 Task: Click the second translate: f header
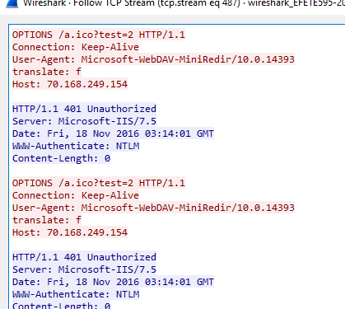[47, 220]
